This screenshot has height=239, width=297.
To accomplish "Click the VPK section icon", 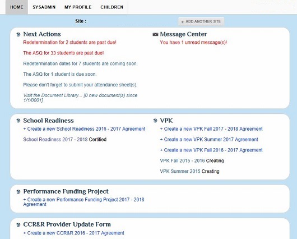I will click(155, 121).
